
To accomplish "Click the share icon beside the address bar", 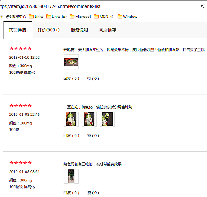I will tap(203, 6).
